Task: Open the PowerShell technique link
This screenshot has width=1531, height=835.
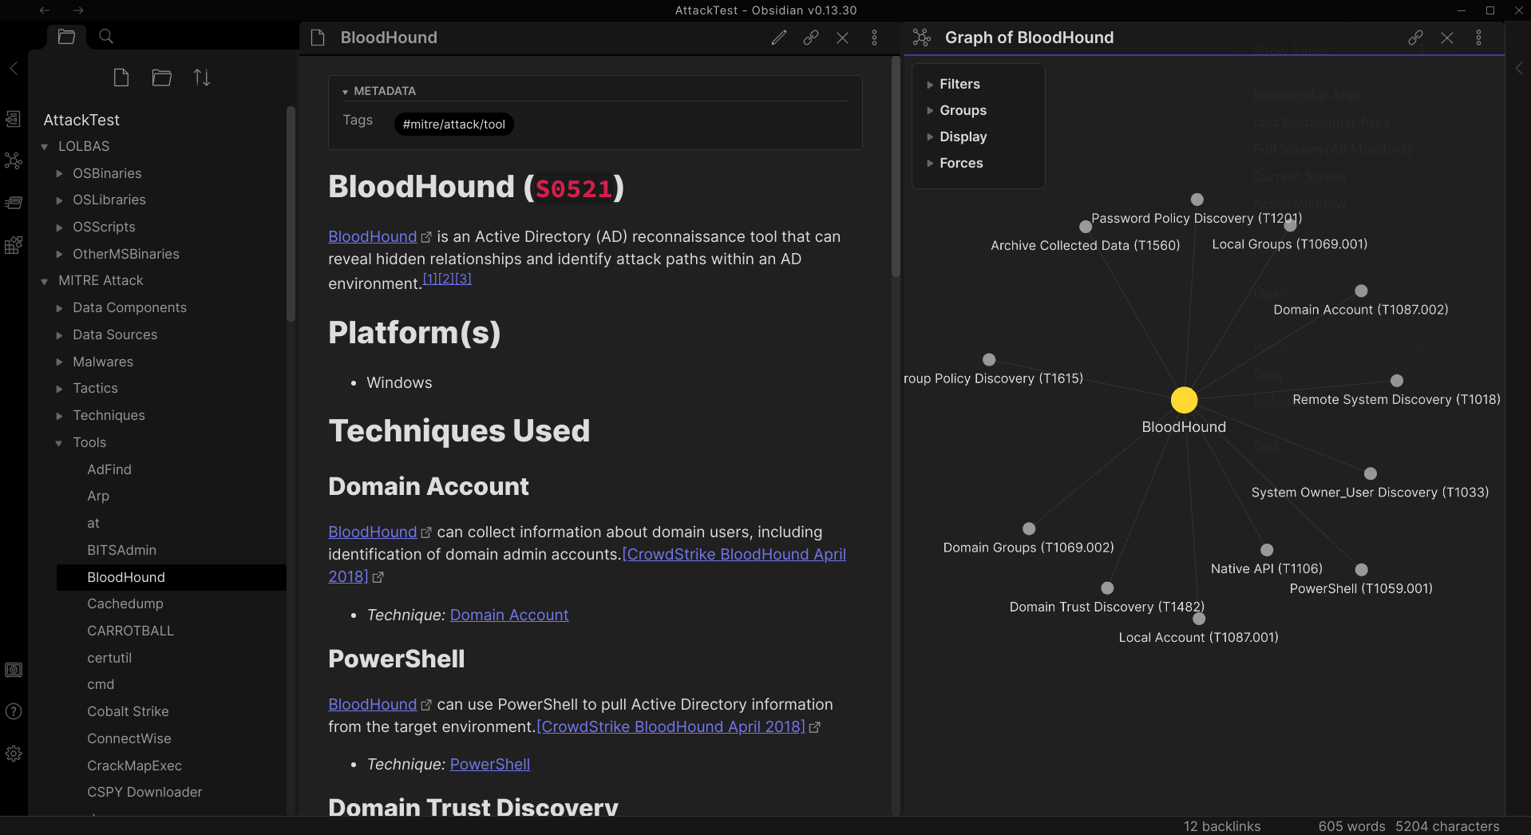Action: tap(490, 764)
